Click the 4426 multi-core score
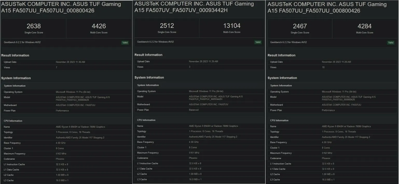399x184 pixels. click(x=99, y=26)
